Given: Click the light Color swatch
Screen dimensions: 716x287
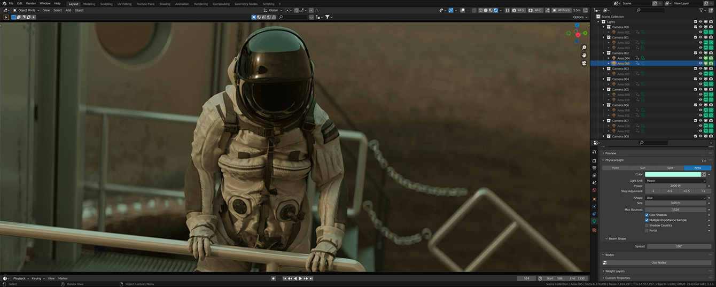Looking at the screenshot, I should 673,174.
